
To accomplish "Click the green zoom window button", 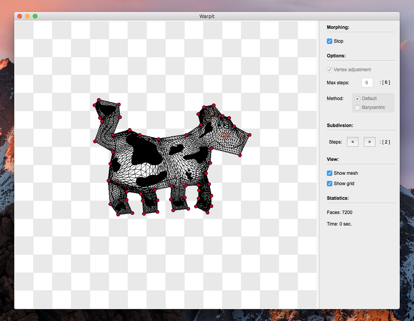I will click(x=35, y=16).
